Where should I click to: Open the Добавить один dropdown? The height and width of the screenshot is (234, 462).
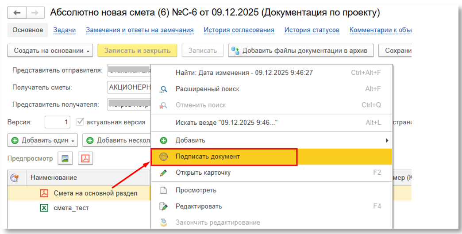pyautogui.click(x=43, y=141)
